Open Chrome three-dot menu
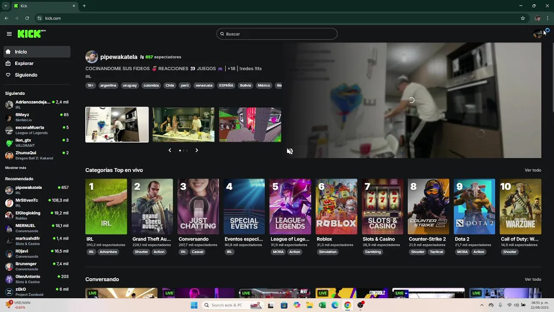 coord(548,18)
